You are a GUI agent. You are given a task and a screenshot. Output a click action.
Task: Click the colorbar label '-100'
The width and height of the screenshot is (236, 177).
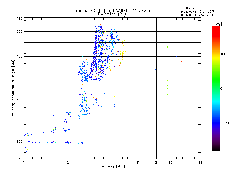coord(224,123)
